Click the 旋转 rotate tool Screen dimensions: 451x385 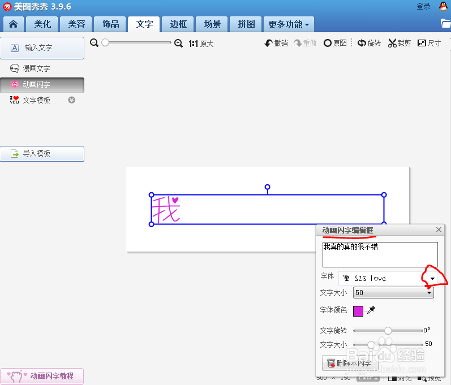(369, 43)
